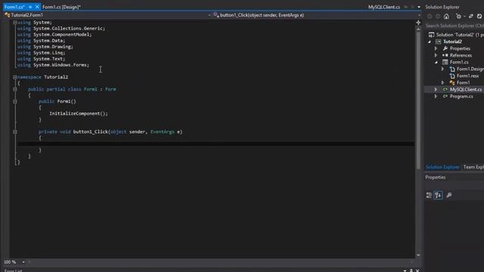Select Alphabetical sort in Properties panel
Screen dimensions: 484x272
point(438,195)
